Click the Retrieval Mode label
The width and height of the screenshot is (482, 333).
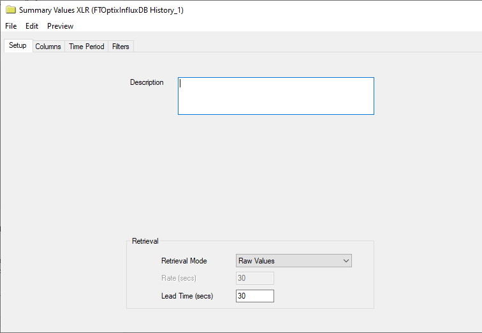point(184,261)
